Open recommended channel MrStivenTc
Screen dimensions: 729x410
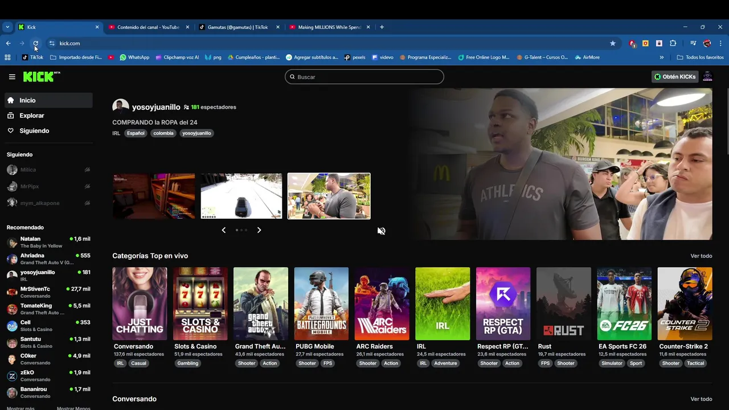pos(48,292)
